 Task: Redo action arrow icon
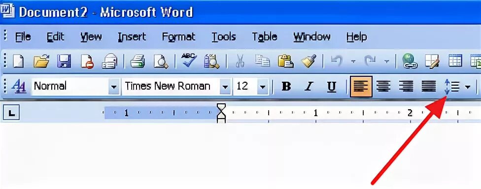click(x=370, y=61)
